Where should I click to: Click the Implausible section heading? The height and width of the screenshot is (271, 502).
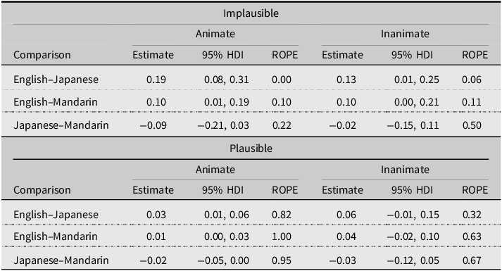coord(251,13)
